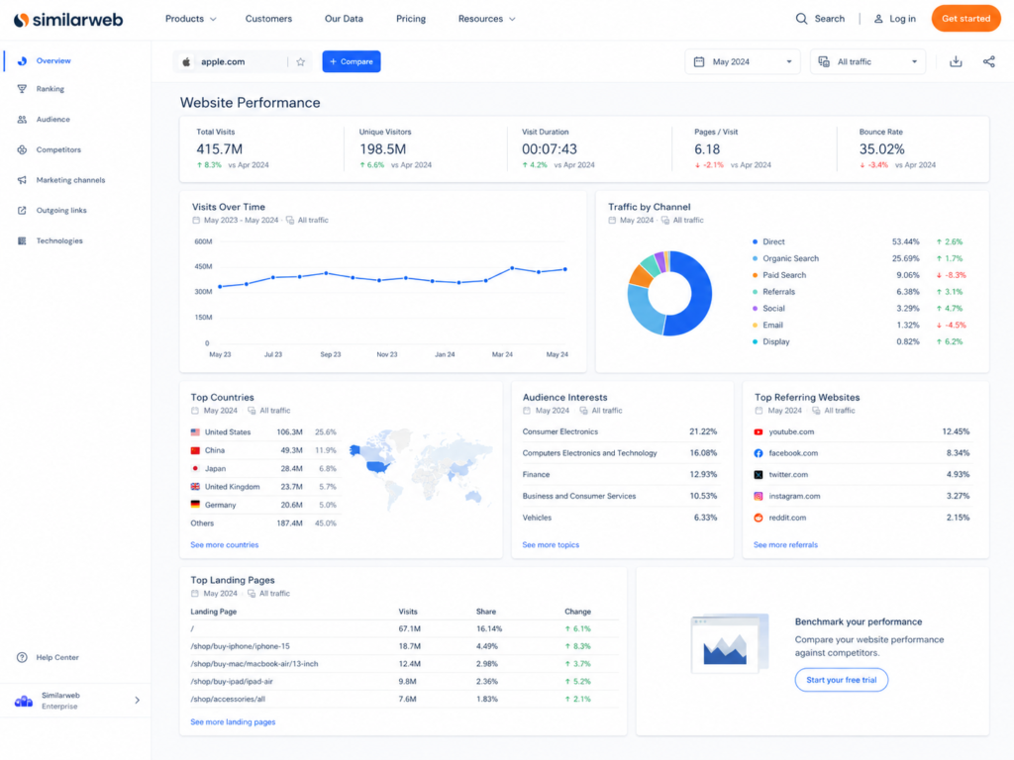Click the Ranking trophy icon in the sidebar
Screen dimensions: 1014x760
22,88
